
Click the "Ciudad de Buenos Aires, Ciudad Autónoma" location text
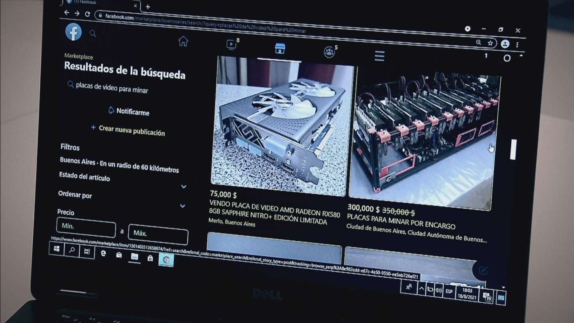coord(417,234)
